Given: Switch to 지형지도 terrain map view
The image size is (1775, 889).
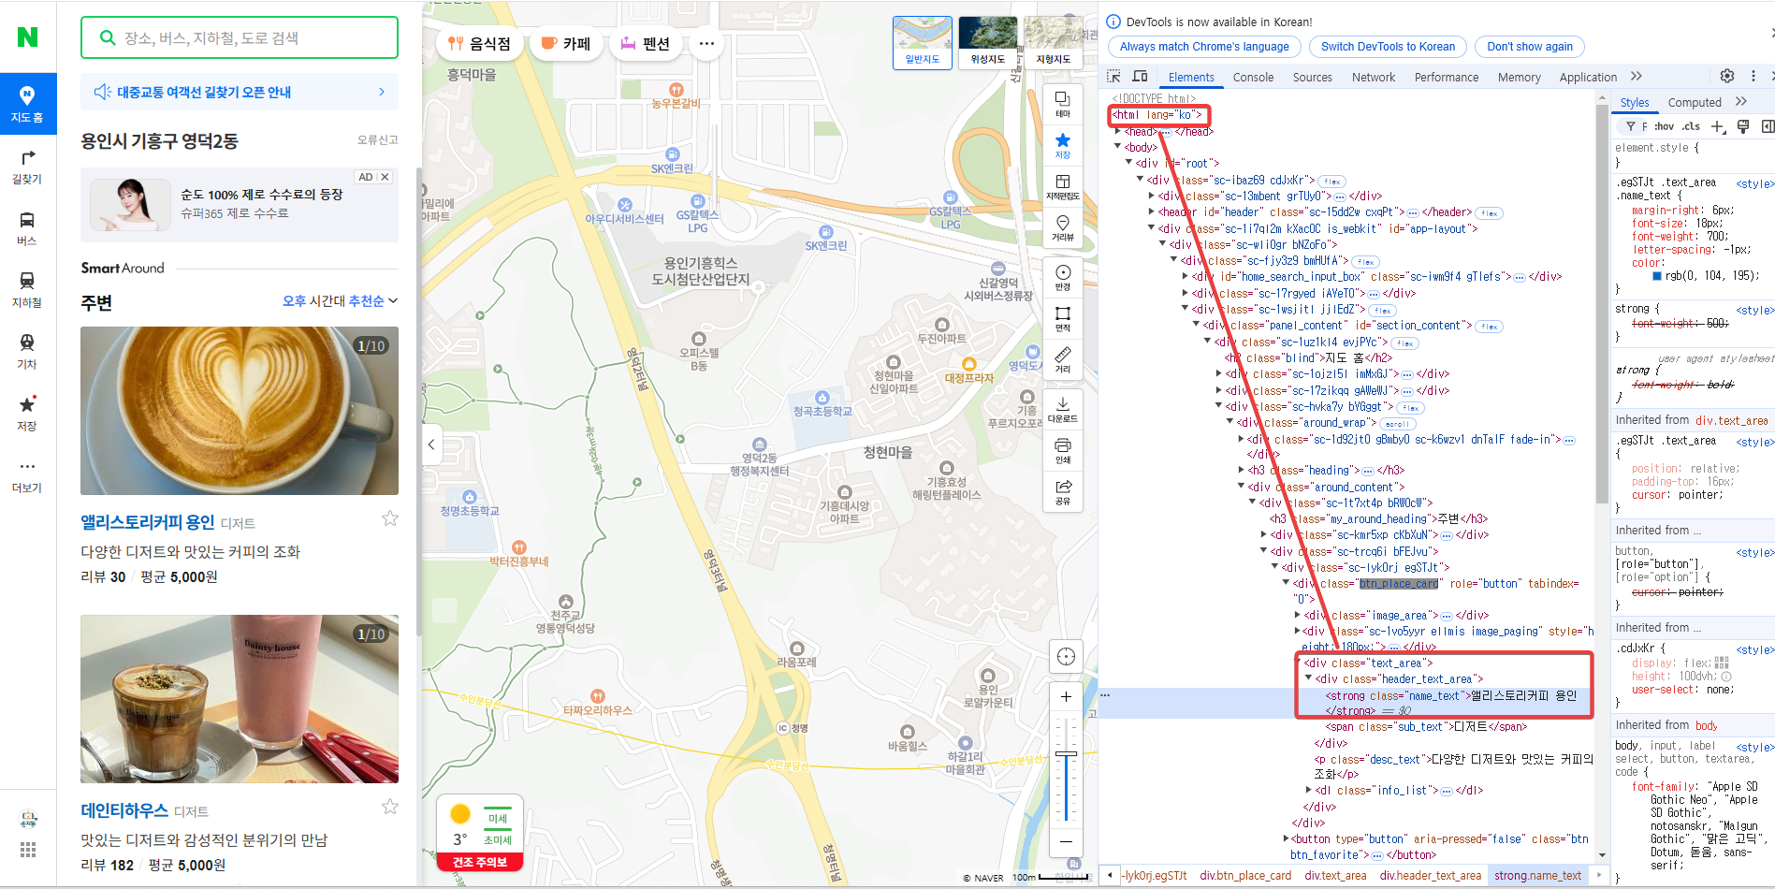Looking at the screenshot, I should point(1054,42).
